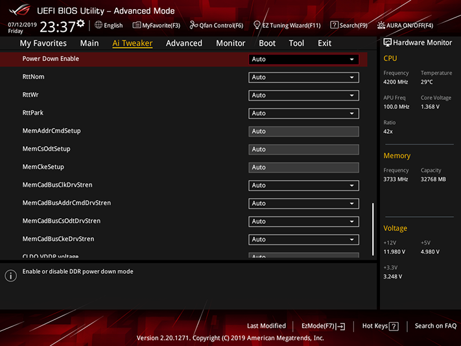This screenshot has height=346, width=461.
Task: Click the globe language icon
Action: 99,25
